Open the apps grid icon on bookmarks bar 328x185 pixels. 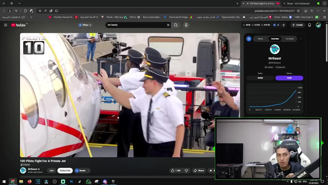click(324, 17)
